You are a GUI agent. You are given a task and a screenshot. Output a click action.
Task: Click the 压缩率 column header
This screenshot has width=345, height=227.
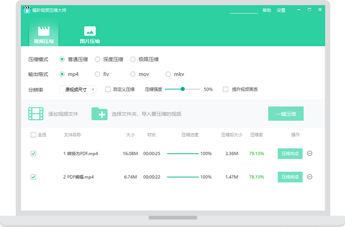(x=256, y=135)
